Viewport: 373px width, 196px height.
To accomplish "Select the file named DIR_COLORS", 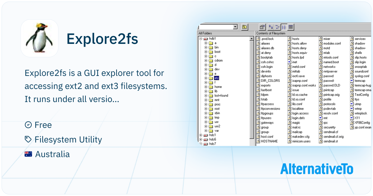I will coord(270,81).
